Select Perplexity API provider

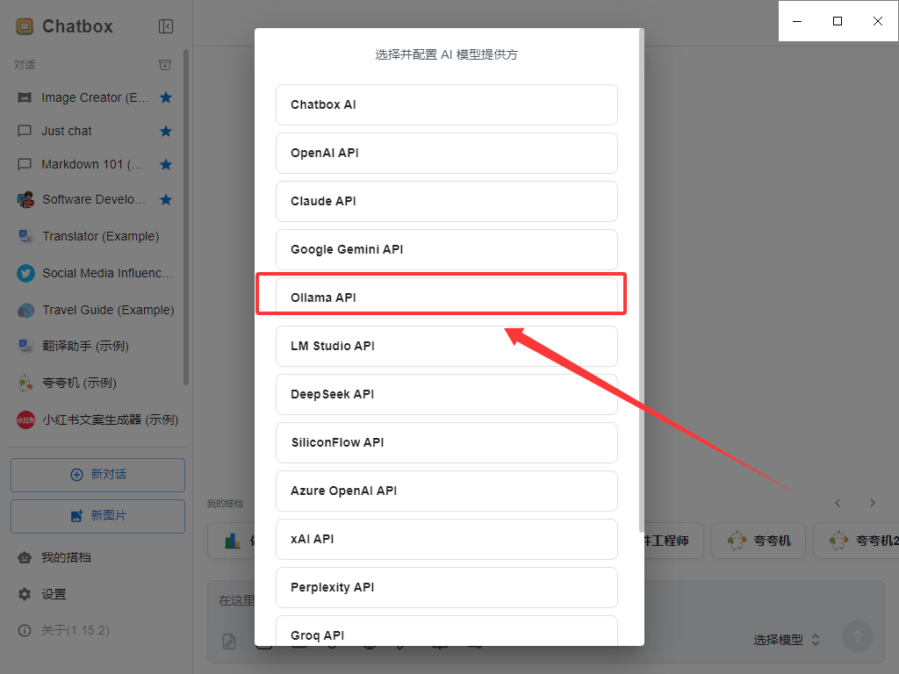[447, 587]
